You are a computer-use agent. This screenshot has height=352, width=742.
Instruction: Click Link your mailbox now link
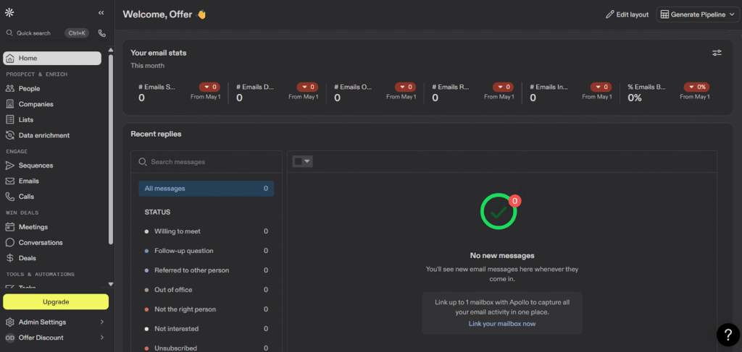(x=502, y=324)
